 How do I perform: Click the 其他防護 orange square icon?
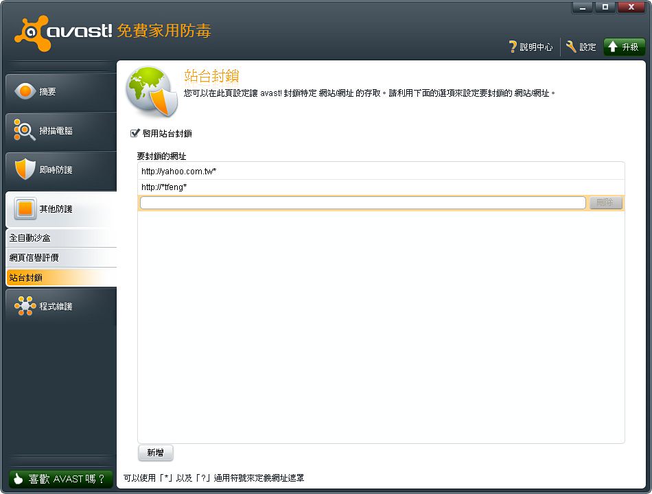[25, 208]
